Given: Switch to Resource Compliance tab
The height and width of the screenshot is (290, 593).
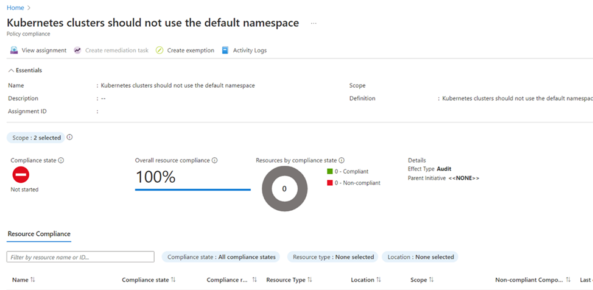Looking at the screenshot, I should tap(39, 234).
